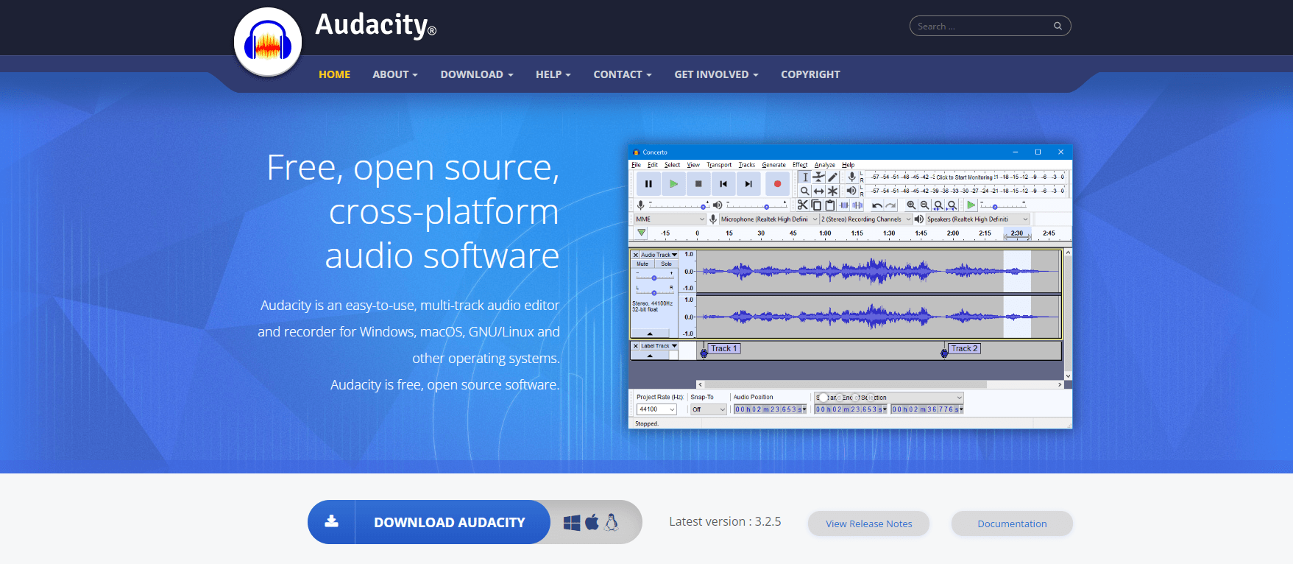Screen dimensions: 1293x564
Task: Expand the DOWNLOAD navigation dropdown
Action: (x=477, y=74)
